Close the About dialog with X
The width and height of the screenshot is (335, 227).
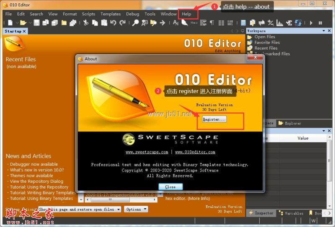pos(255,57)
